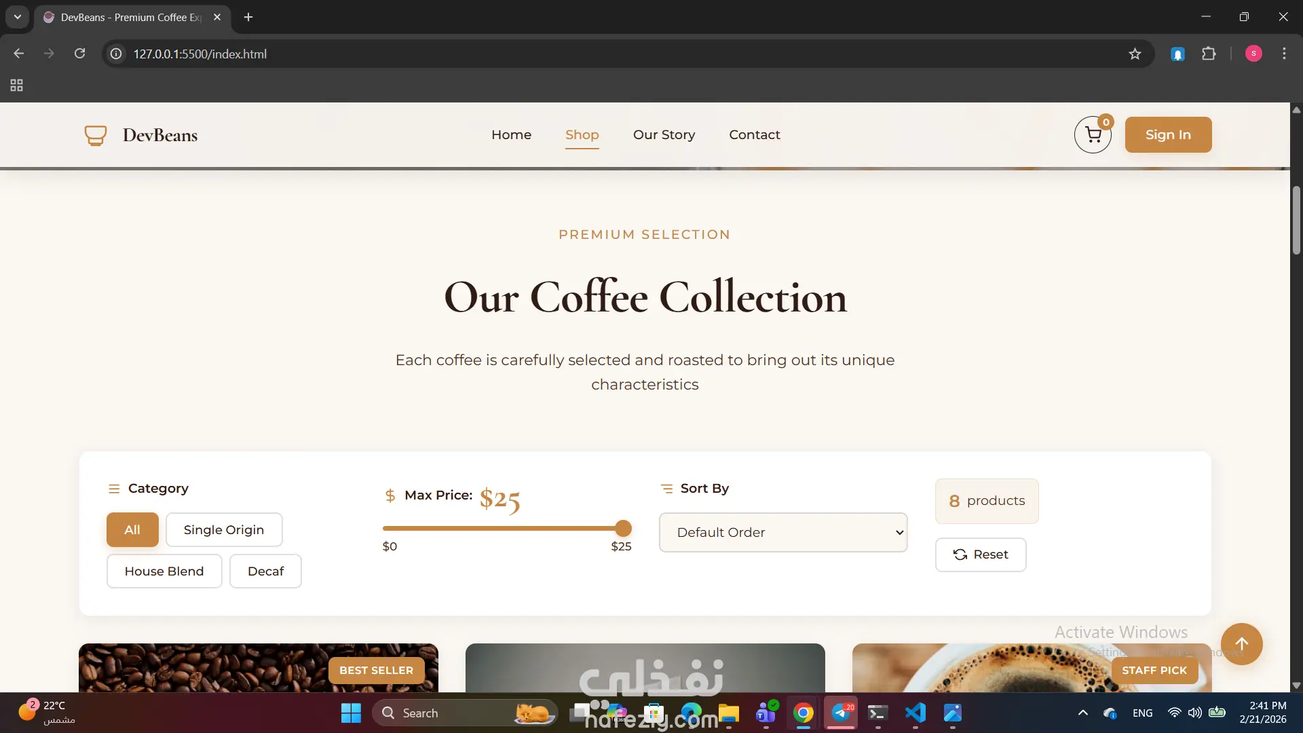Click the DevBeans coffee cup logo

point(96,135)
